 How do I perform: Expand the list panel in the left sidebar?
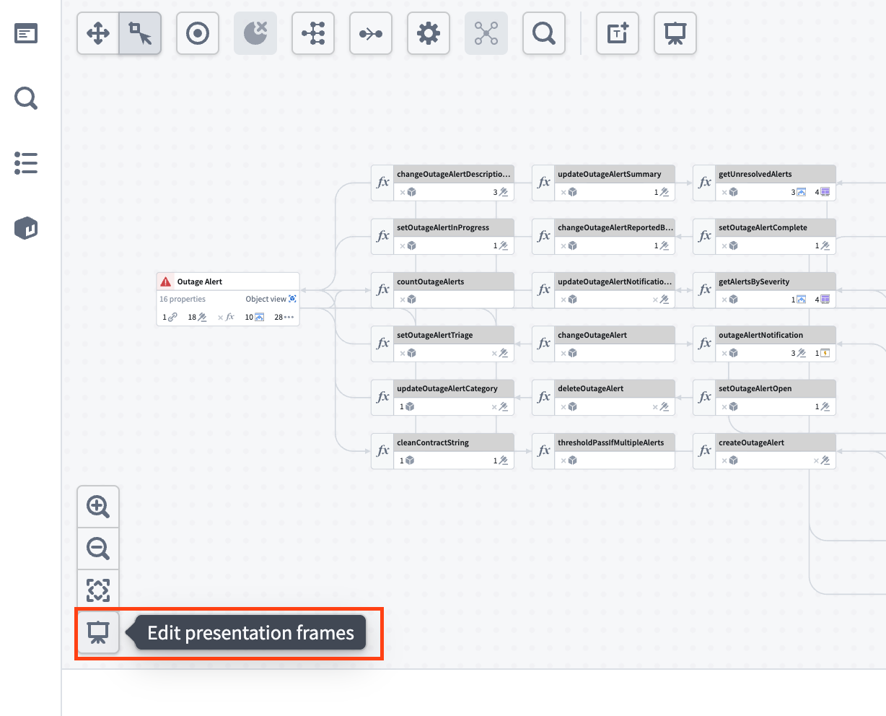click(x=25, y=163)
